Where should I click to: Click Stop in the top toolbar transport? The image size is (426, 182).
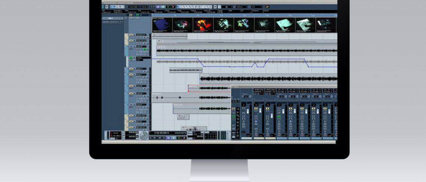tap(163, 7)
